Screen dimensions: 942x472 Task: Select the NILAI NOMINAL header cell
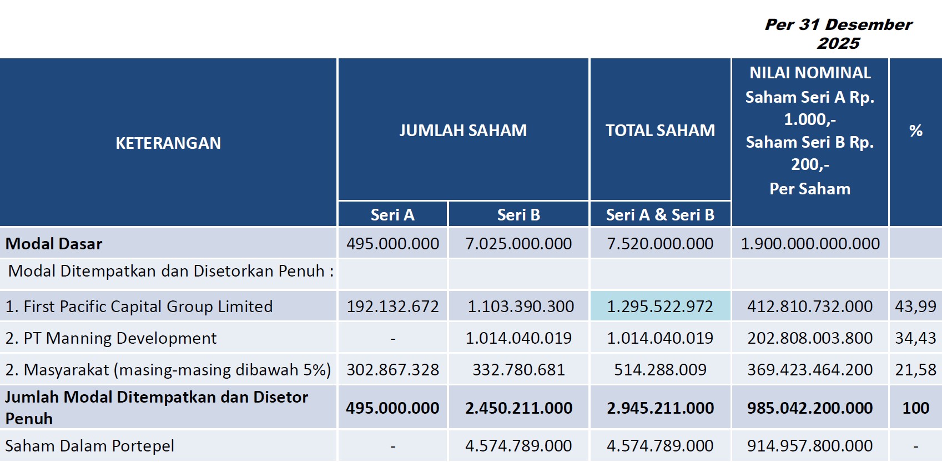(x=810, y=142)
